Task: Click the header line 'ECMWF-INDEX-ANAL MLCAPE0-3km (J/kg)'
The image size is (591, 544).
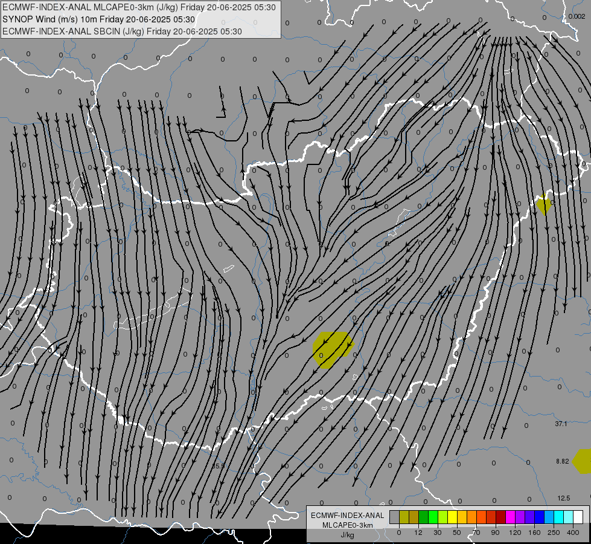Action: click(x=90, y=7)
